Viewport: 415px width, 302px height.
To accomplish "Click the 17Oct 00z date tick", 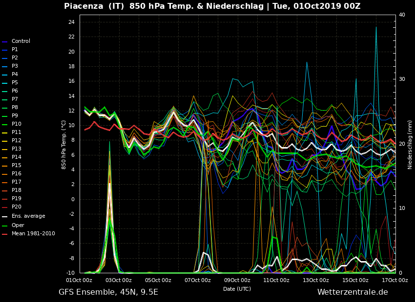I will coord(394,280).
